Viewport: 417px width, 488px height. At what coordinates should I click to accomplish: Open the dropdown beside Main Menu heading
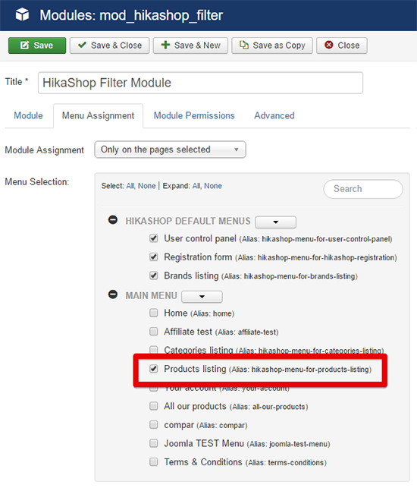(x=202, y=296)
